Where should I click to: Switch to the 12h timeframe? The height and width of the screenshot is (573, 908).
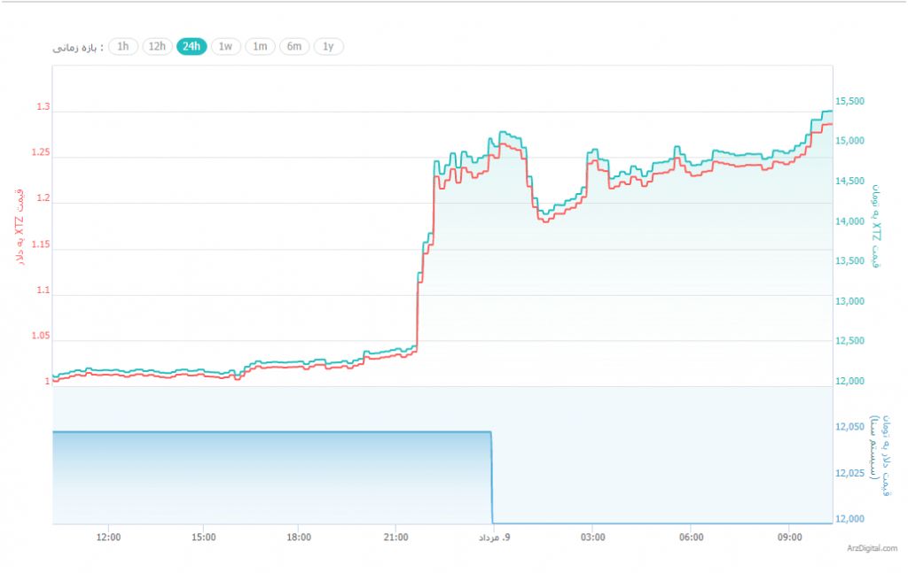(157, 47)
